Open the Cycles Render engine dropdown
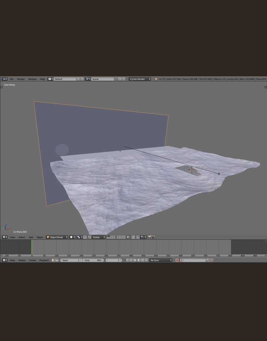 coord(140,79)
